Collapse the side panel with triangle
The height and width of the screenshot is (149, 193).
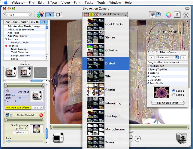(49, 81)
